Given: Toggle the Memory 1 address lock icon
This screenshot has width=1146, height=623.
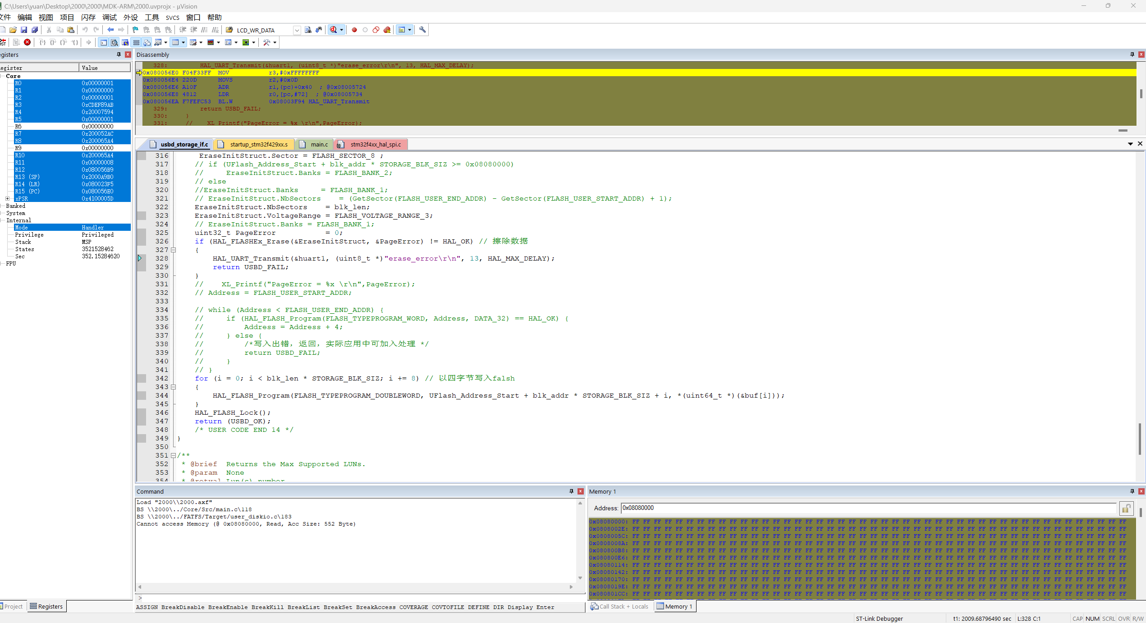Looking at the screenshot, I should [x=1126, y=508].
